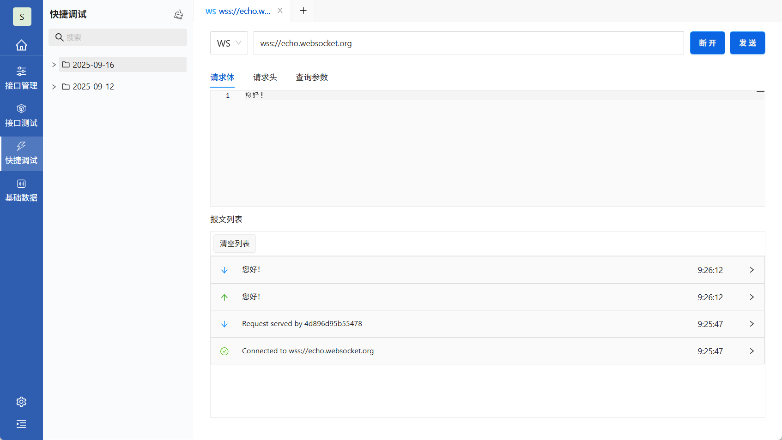Screen dimensions: 782x440
Task: Open settings via the gear icon
Action: click(x=21, y=402)
